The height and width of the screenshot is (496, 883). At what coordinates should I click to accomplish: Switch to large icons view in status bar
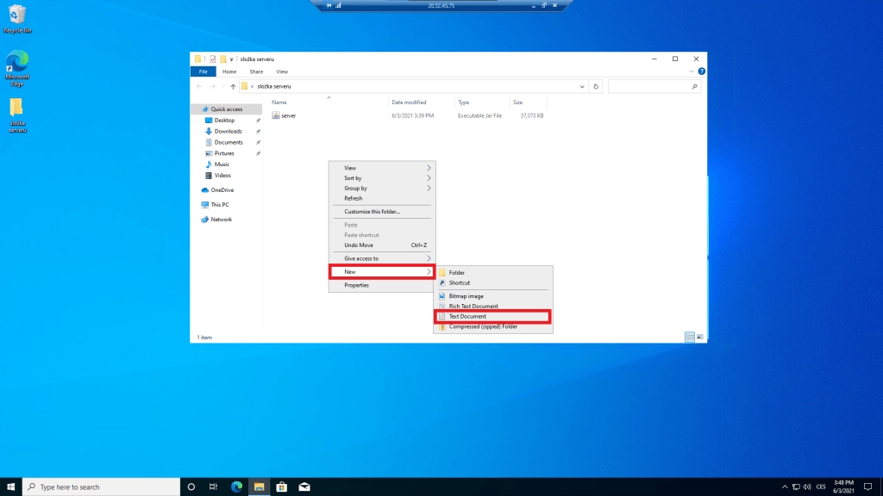click(x=699, y=337)
